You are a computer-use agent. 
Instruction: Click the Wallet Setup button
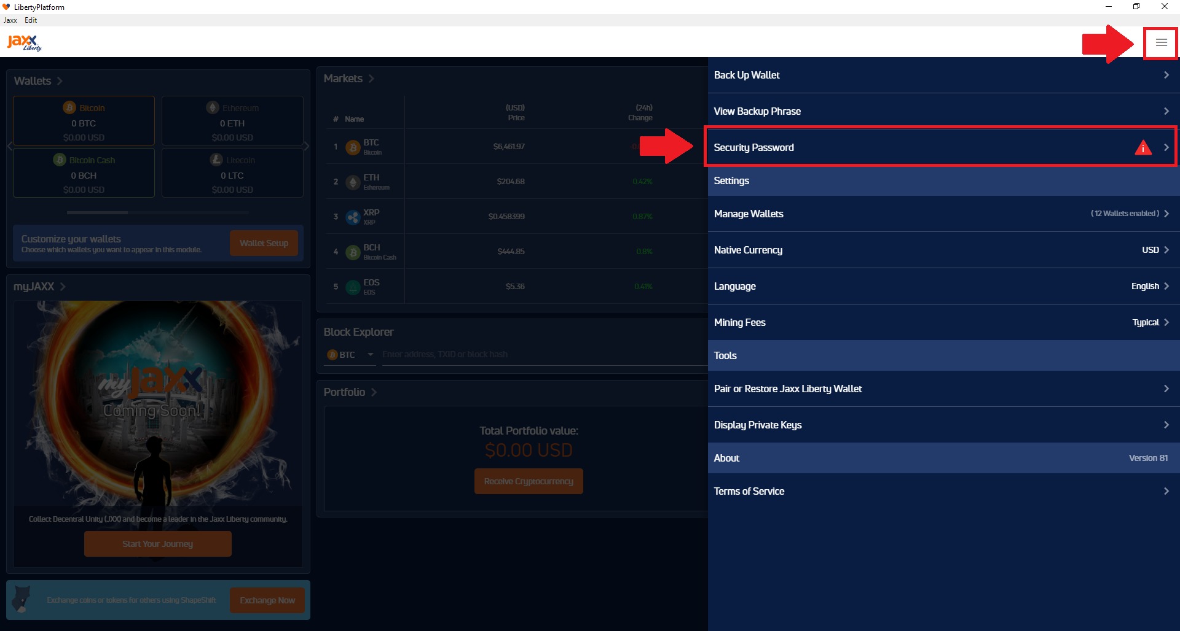[x=264, y=243]
